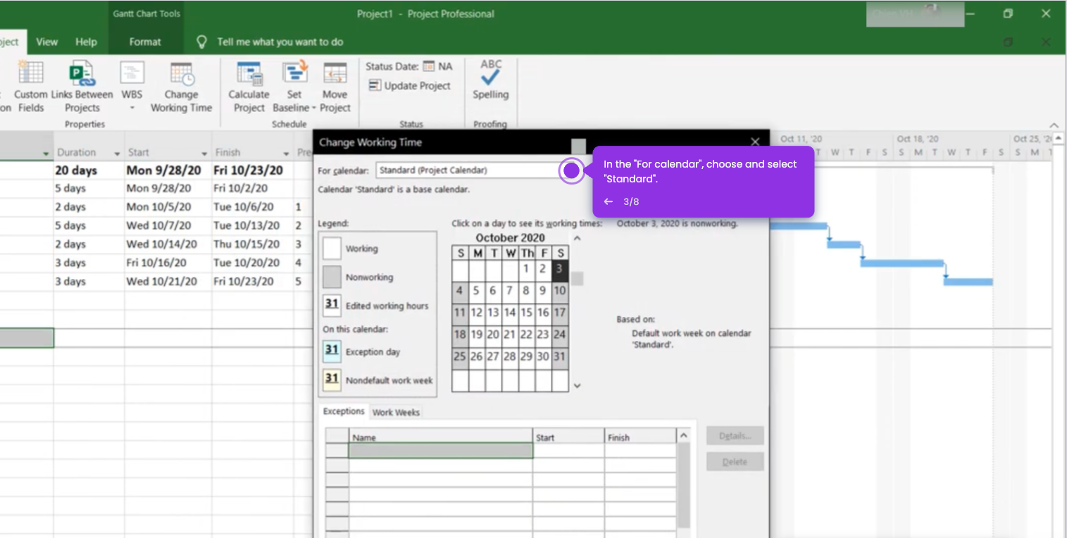Click Calculate Project icon
The width and height of the screenshot is (1067, 538).
point(249,74)
